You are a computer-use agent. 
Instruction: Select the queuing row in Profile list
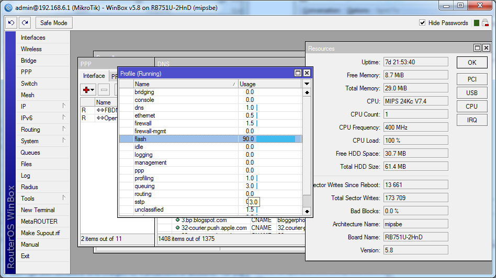211,186
